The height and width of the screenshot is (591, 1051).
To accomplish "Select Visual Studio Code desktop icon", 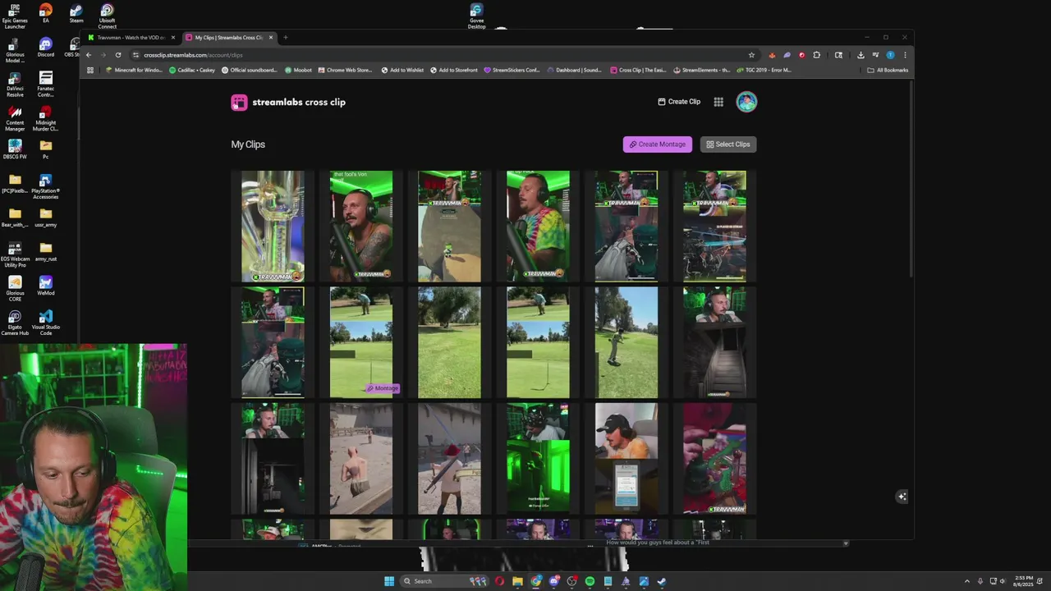I will 46,323.
